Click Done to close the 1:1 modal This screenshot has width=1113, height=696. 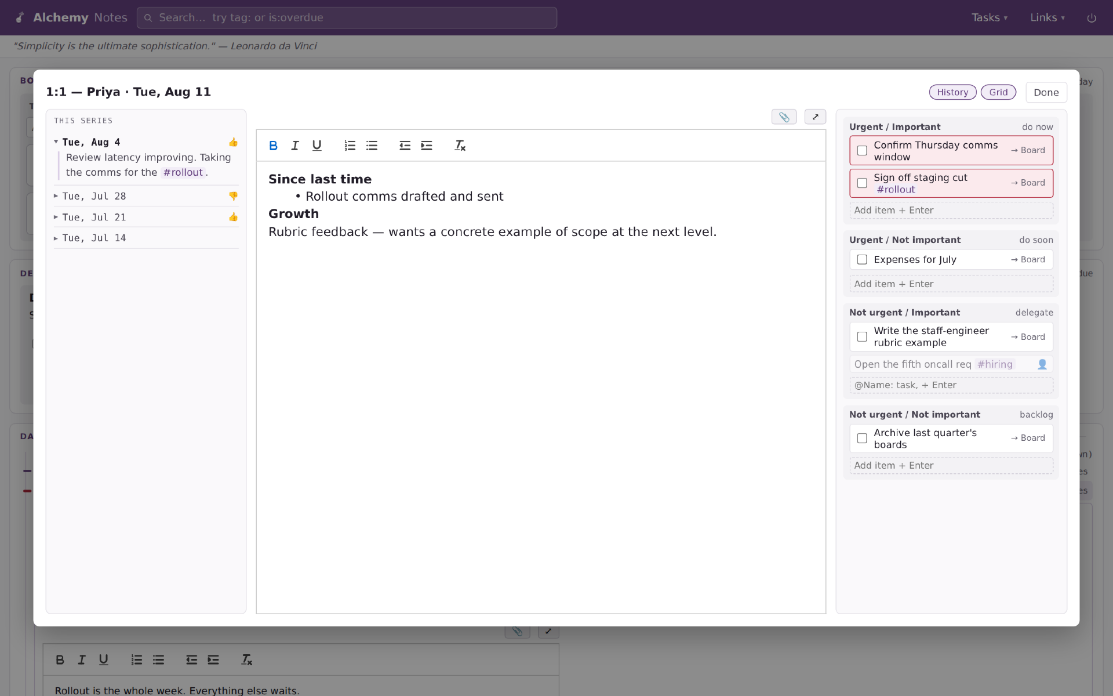click(x=1046, y=92)
